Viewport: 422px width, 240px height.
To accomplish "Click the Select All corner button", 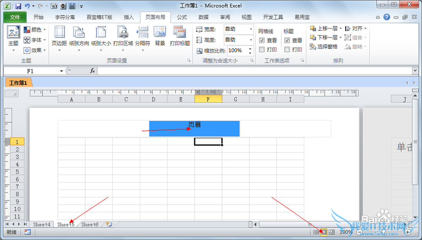I will 11,93.
